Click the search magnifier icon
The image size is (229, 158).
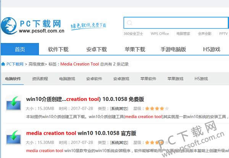pyautogui.click(x=129, y=23)
